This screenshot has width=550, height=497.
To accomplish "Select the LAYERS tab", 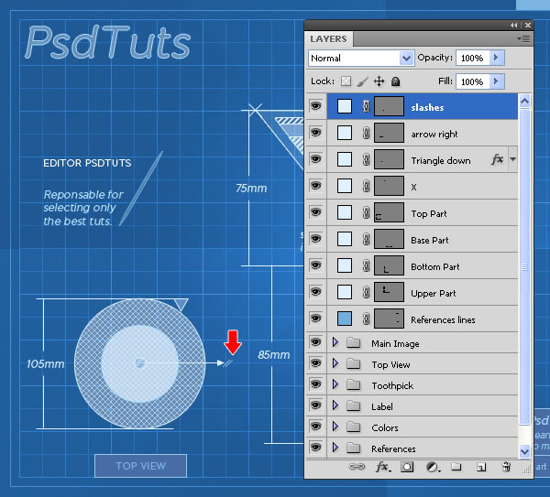I will (x=329, y=38).
